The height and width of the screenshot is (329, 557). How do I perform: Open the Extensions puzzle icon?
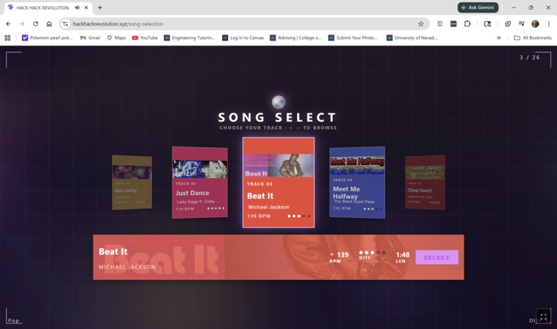pyautogui.click(x=467, y=23)
